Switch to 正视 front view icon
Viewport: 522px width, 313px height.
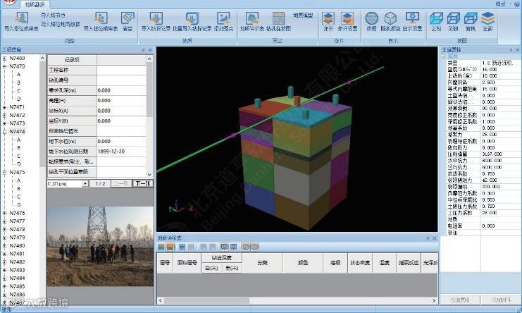tap(436, 18)
